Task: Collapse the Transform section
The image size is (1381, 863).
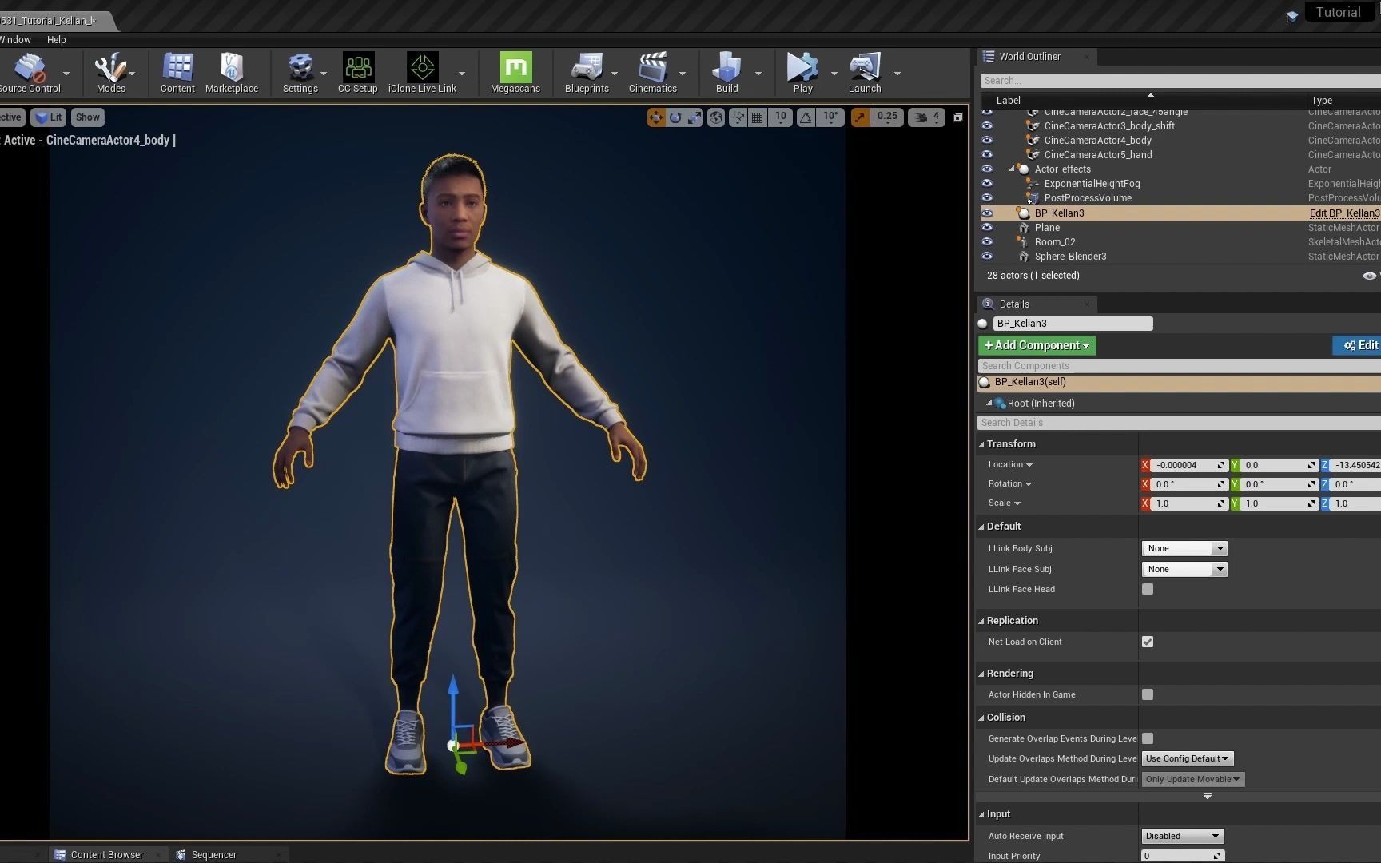Action: [981, 444]
